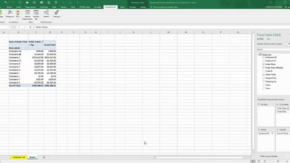Check the Status field
This screenshot has width=290, height=163.
264,85
